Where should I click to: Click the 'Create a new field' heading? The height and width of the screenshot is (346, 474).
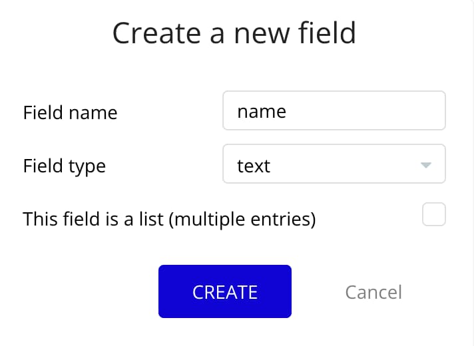click(x=234, y=33)
